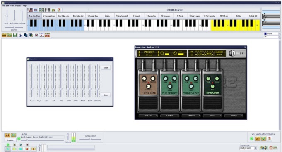
Task: Click the 1000 Hz equalizer band slider
Action: (68, 81)
